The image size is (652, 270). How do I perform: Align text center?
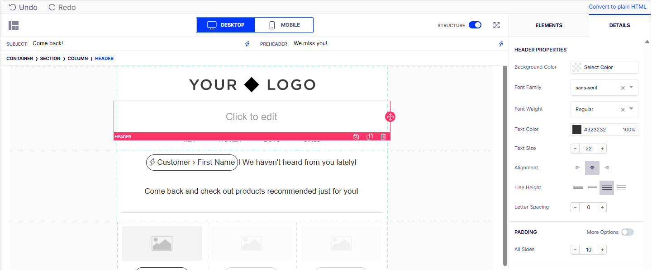click(592, 168)
